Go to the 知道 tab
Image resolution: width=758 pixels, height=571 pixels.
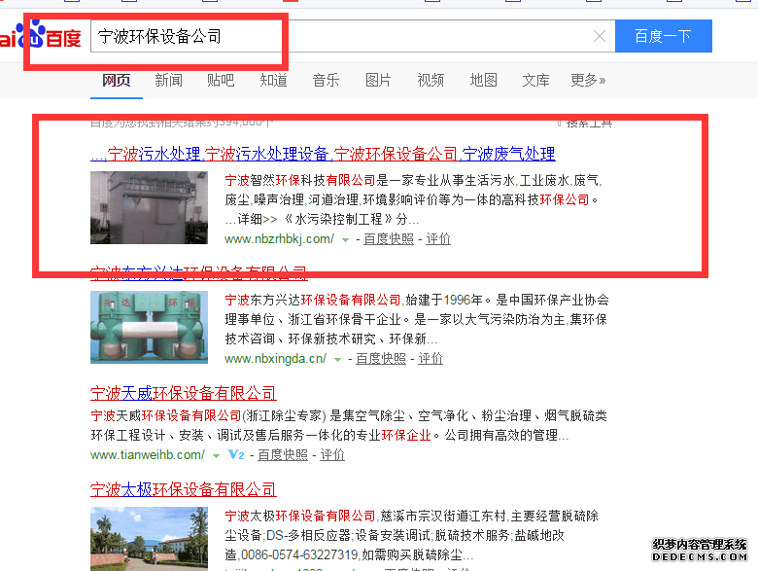pos(273,80)
